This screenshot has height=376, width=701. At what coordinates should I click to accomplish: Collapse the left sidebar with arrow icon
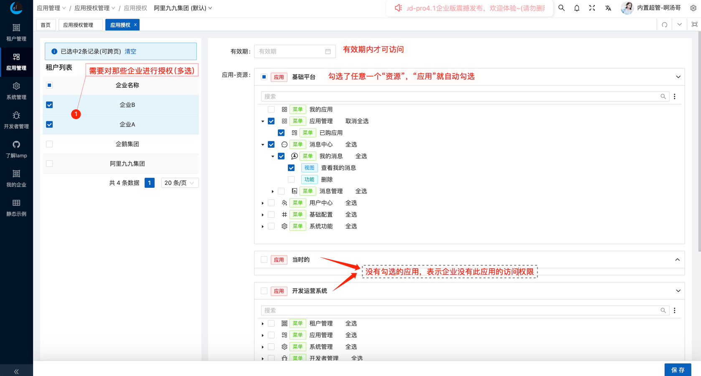tap(16, 371)
